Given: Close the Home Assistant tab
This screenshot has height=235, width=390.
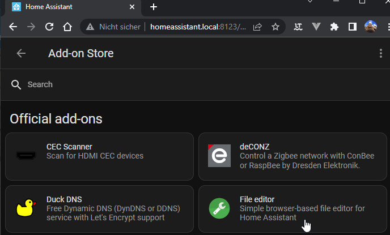Looking at the screenshot, I should (132, 7).
